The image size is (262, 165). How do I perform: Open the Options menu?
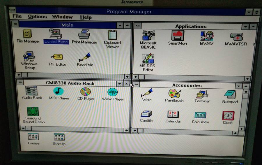click(x=37, y=17)
